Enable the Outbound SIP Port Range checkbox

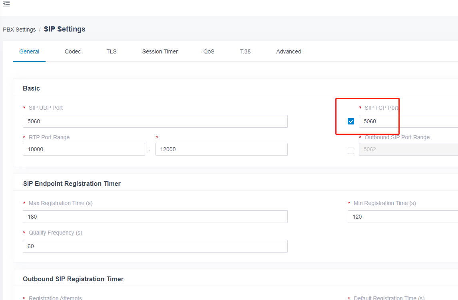[x=351, y=151]
